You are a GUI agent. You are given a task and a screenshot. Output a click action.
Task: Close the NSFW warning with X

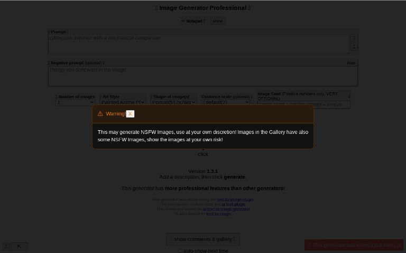coord(130,114)
